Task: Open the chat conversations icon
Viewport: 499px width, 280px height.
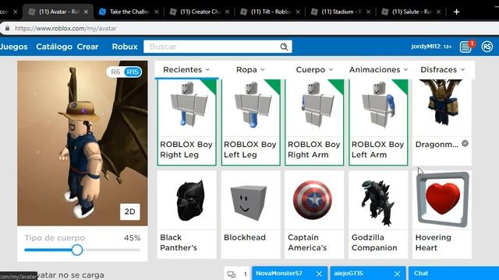Action: [x=232, y=274]
